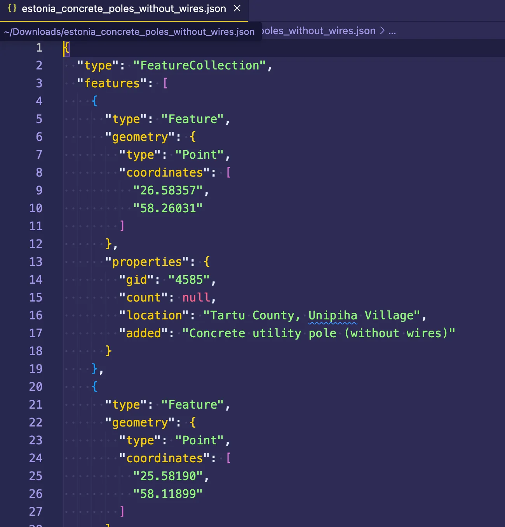505x527 pixels.
Task: Select line number 1 in the gutter
Action: click(x=39, y=48)
